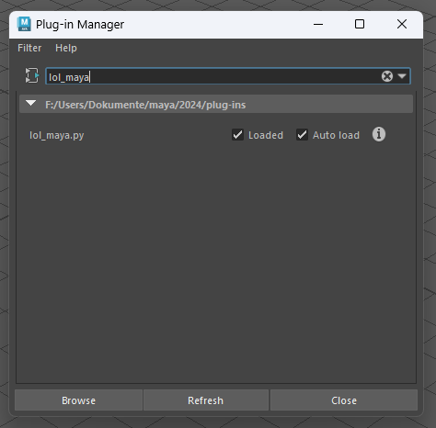Click the Close button at bottom
This screenshot has height=428, width=436.
[344, 400]
